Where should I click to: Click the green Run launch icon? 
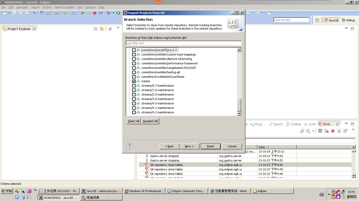(x=118, y=13)
